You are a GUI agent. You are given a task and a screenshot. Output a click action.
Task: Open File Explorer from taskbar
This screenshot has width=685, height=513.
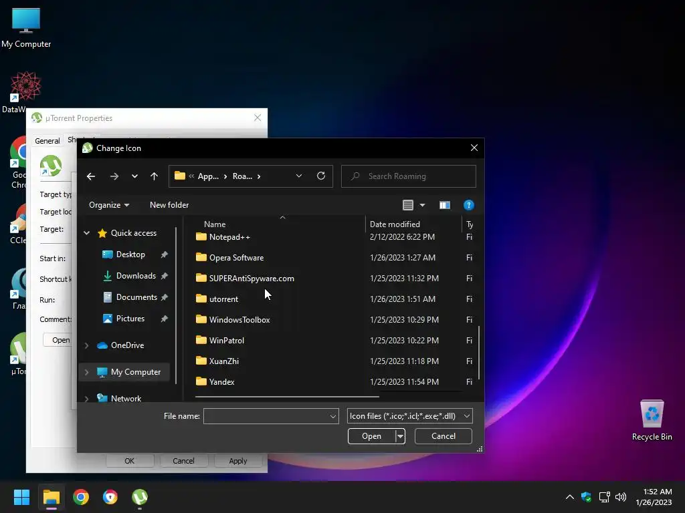(51, 497)
